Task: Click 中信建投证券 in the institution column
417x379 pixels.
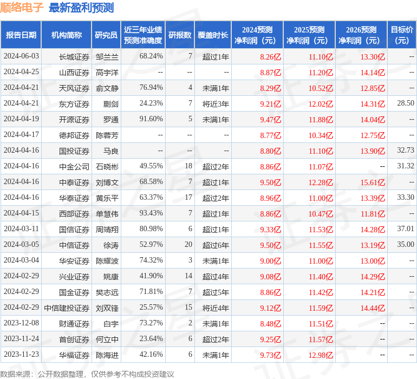Action: pos(67,308)
